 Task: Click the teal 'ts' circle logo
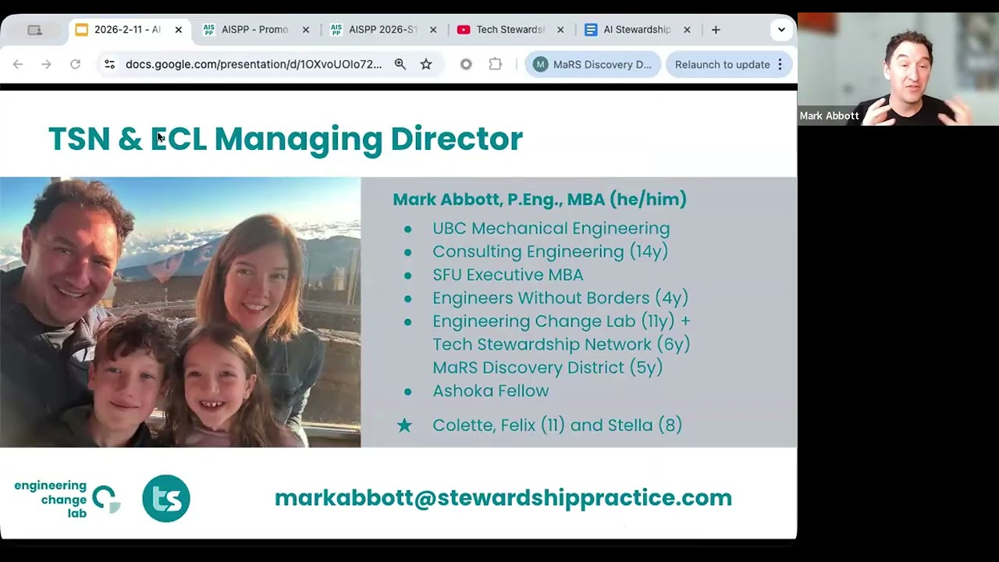[x=166, y=499]
